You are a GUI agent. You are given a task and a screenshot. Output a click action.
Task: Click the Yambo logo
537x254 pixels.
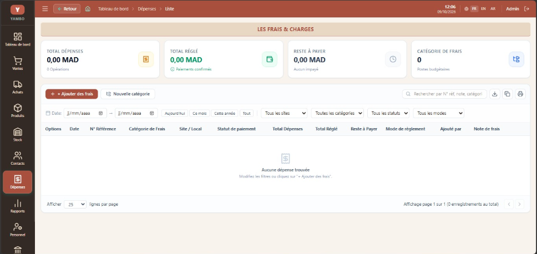17,10
